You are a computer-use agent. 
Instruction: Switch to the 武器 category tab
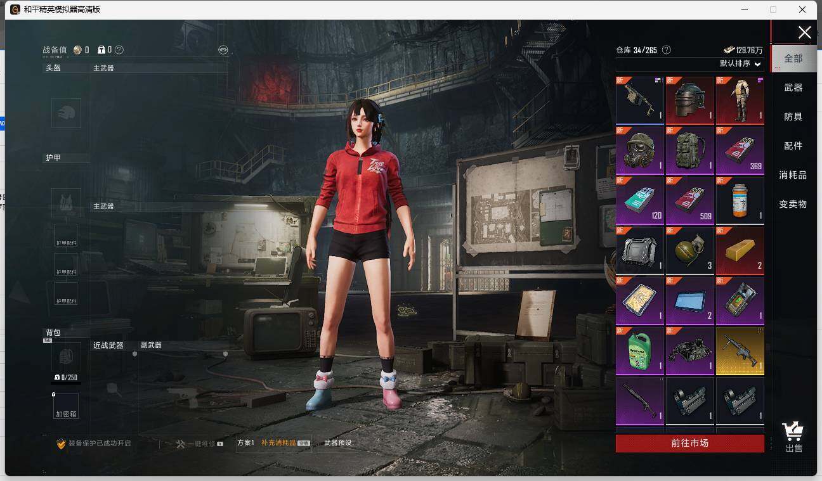793,87
